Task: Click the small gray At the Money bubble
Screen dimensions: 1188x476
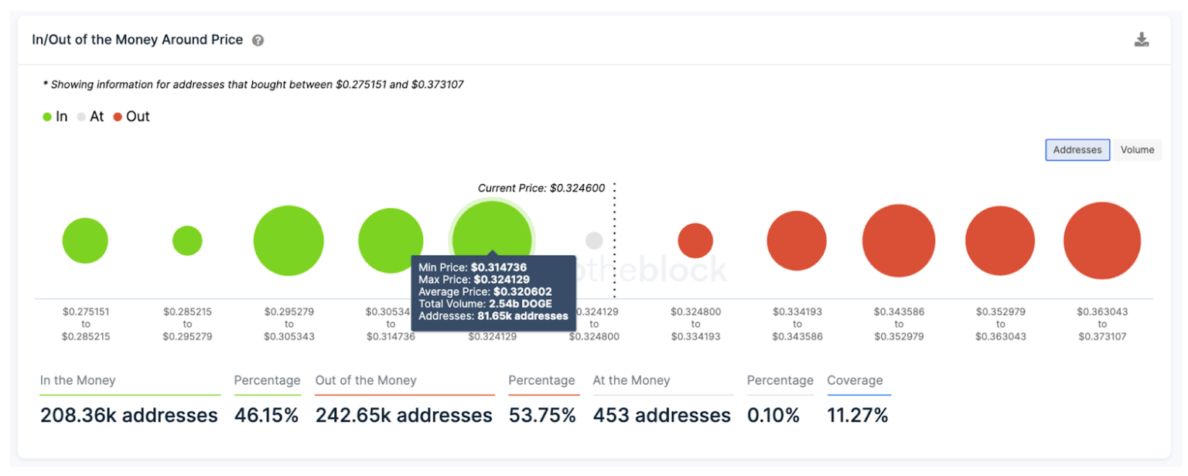Action: click(x=594, y=240)
